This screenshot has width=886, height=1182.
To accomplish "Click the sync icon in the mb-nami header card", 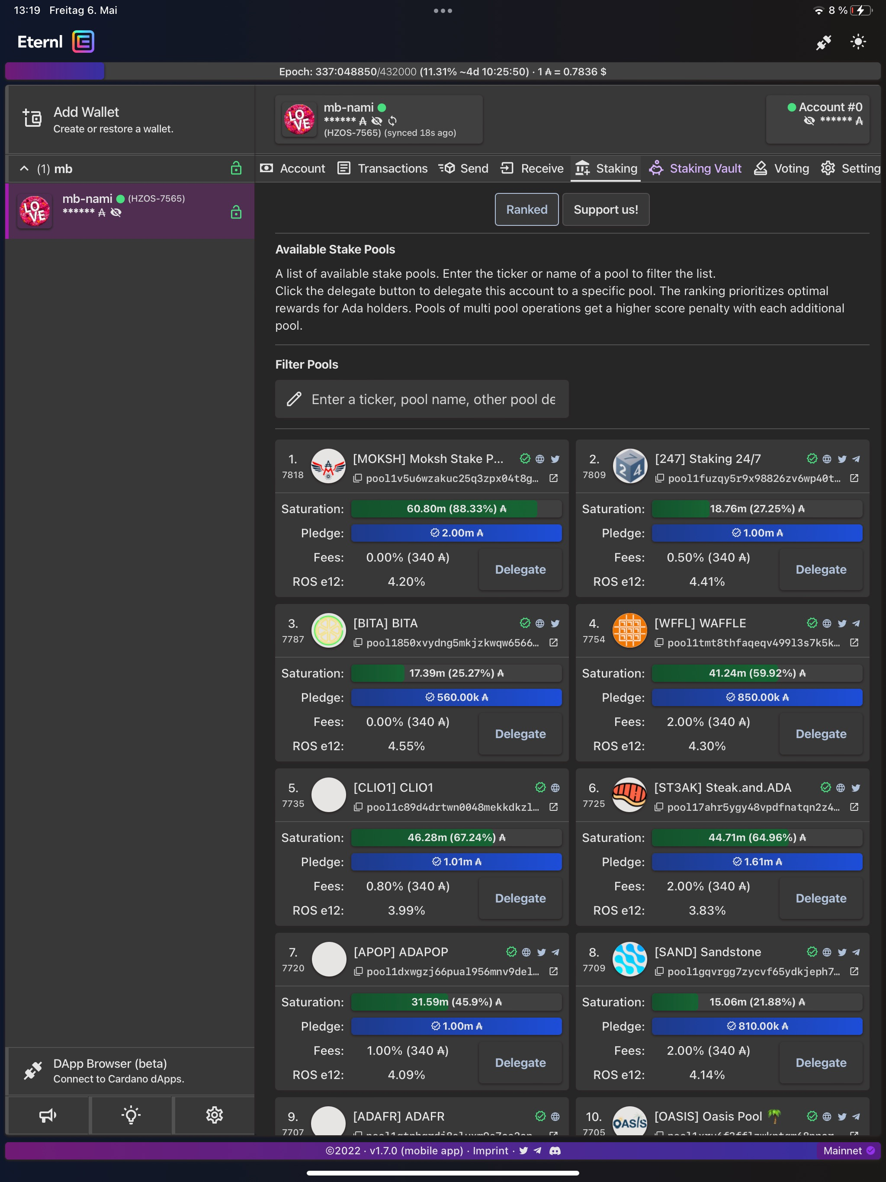I will (x=392, y=121).
